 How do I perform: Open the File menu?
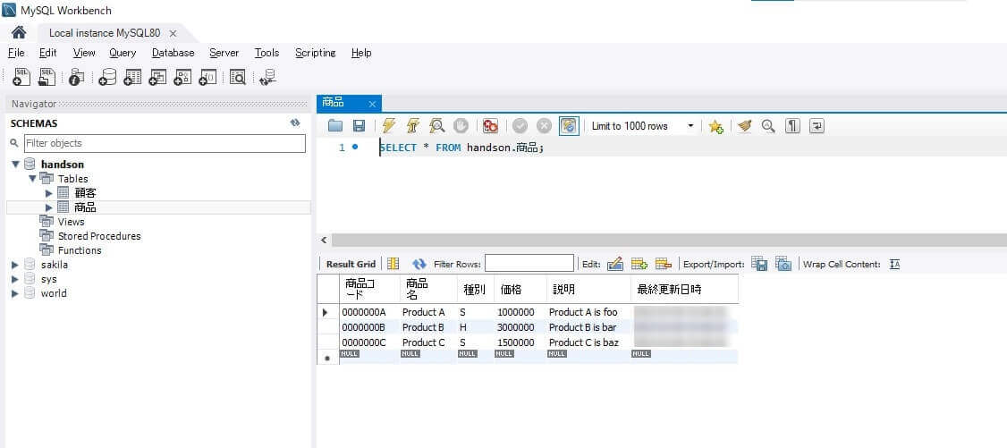tap(16, 53)
